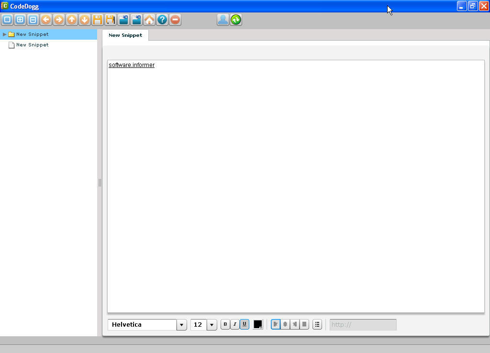Image resolution: width=490 pixels, height=353 pixels.
Task: Click the first blue folder with arrow icon
Action: point(123,20)
